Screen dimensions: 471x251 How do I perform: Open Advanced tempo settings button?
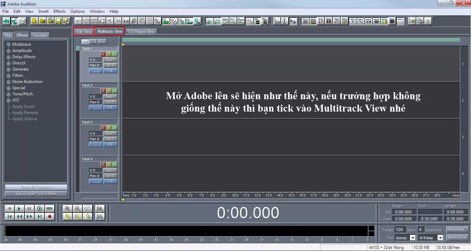(x=457, y=230)
